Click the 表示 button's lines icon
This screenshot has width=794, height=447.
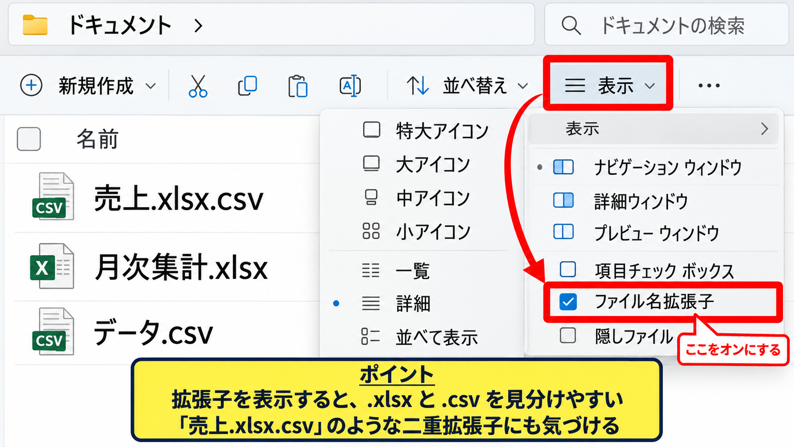[x=575, y=86]
